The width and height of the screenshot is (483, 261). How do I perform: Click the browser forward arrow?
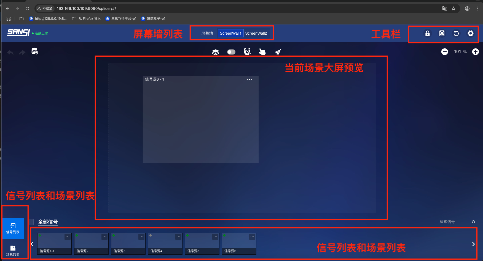point(17,9)
